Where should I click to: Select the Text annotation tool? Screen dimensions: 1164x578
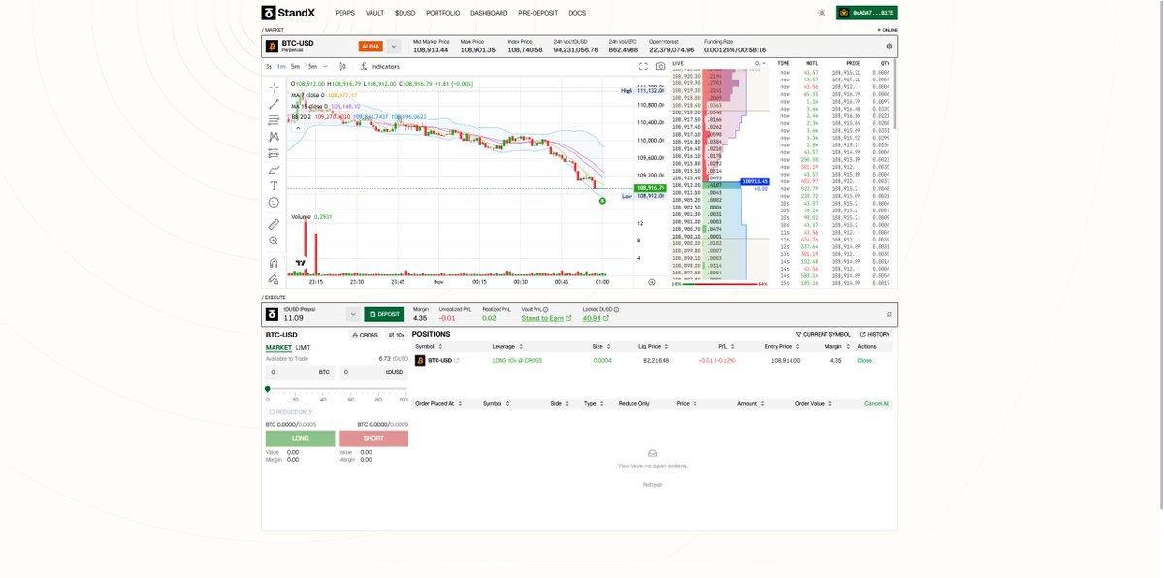[x=274, y=185]
